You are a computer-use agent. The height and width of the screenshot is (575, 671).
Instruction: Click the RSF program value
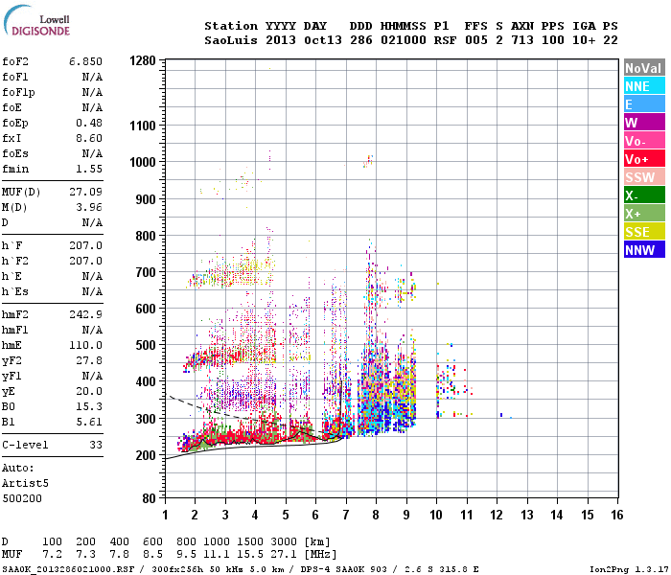(x=445, y=40)
